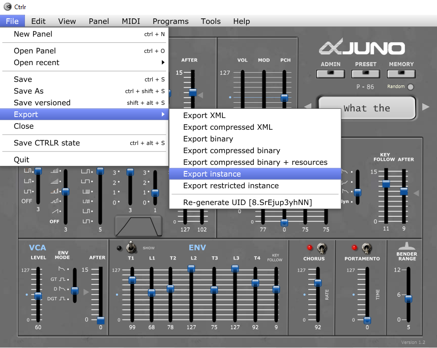The width and height of the screenshot is (437, 348).
Task: Click the ENV T3 slider handle
Action: 214,290
